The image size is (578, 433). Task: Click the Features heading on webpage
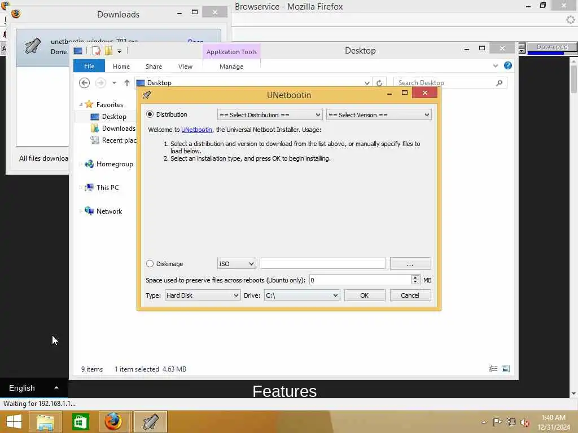pyautogui.click(x=284, y=391)
